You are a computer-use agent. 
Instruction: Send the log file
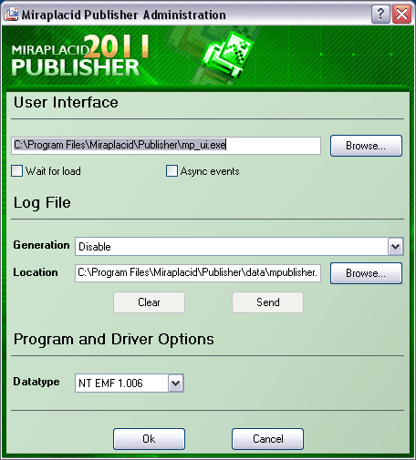click(x=267, y=302)
